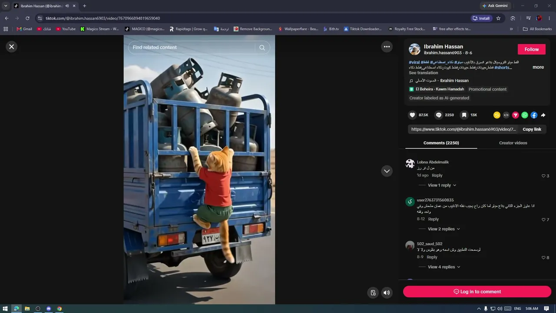Image resolution: width=556 pixels, height=313 pixels.
Task: Like the video with heart icon
Action: point(412,115)
